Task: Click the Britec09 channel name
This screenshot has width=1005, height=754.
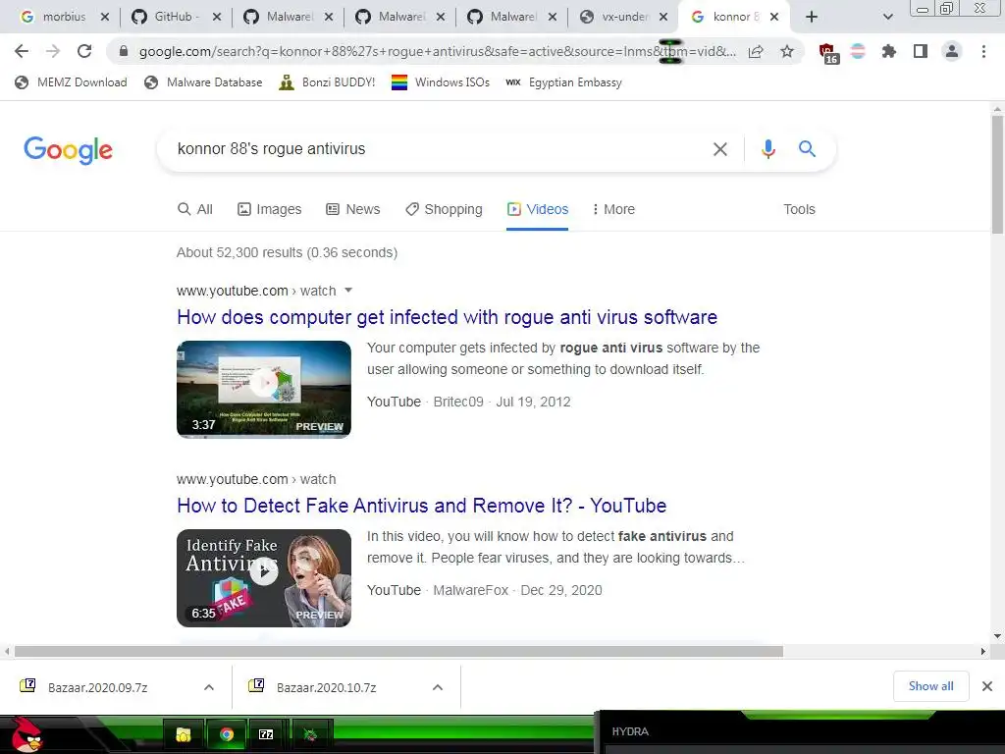Action: pyautogui.click(x=458, y=402)
